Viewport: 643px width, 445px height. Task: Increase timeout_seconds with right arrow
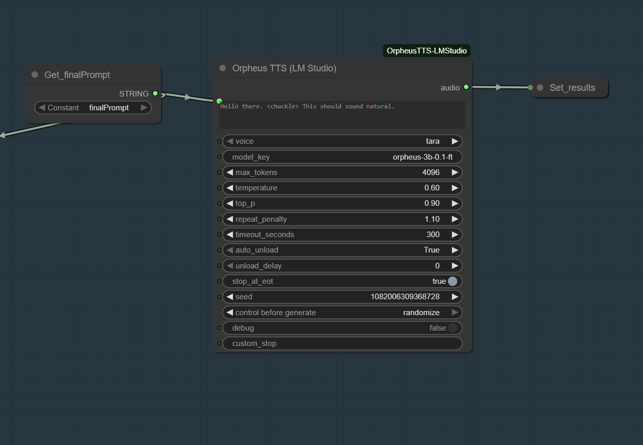[x=455, y=235]
